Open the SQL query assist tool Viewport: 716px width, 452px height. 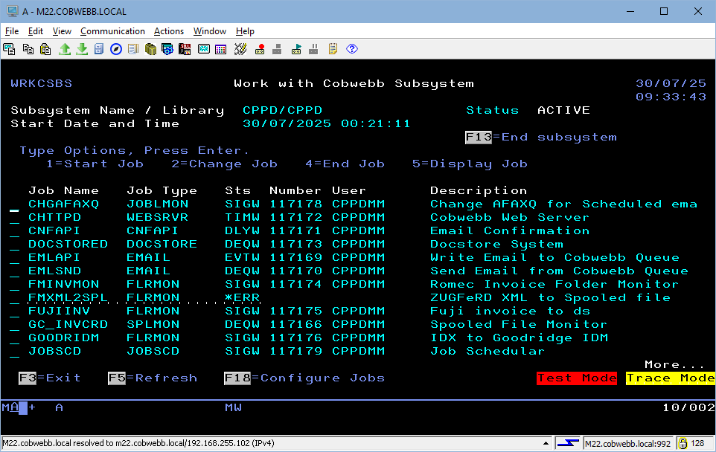pyautogui.click(x=183, y=49)
